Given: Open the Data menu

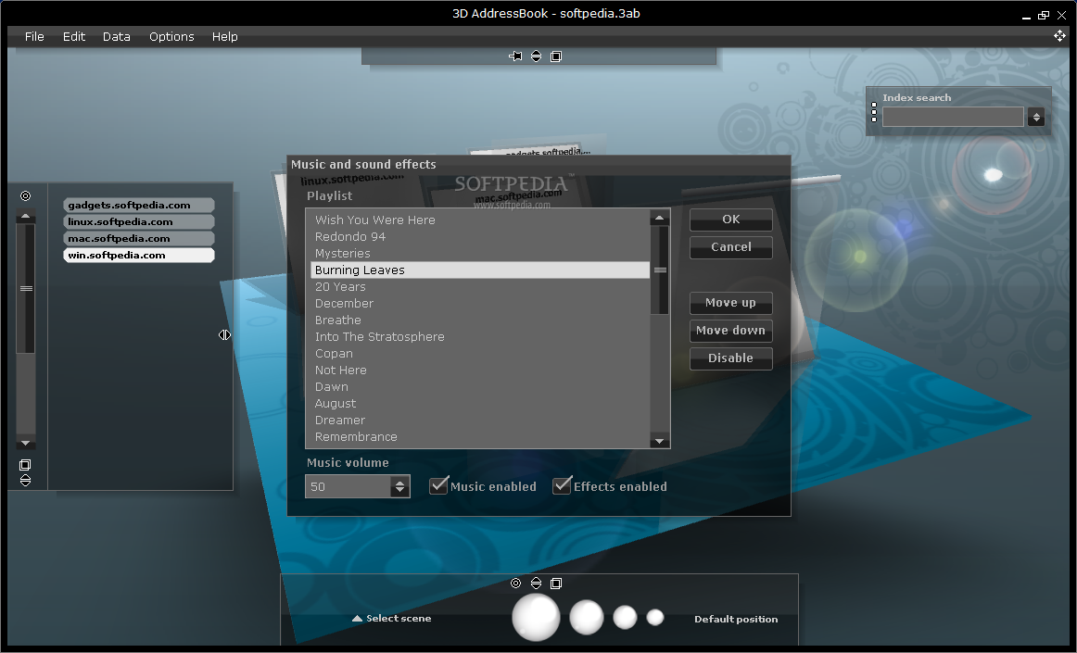Looking at the screenshot, I should pyautogui.click(x=117, y=36).
